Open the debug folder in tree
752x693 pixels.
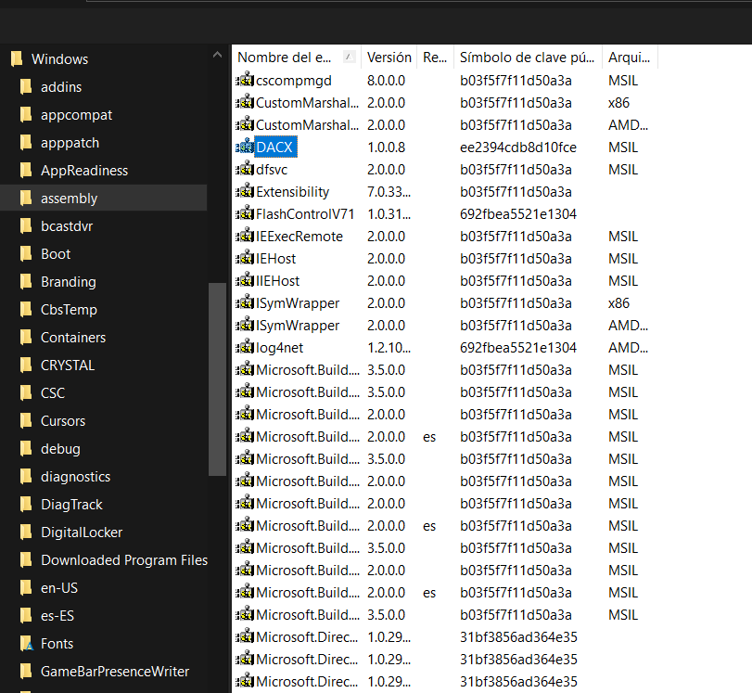[60, 449]
